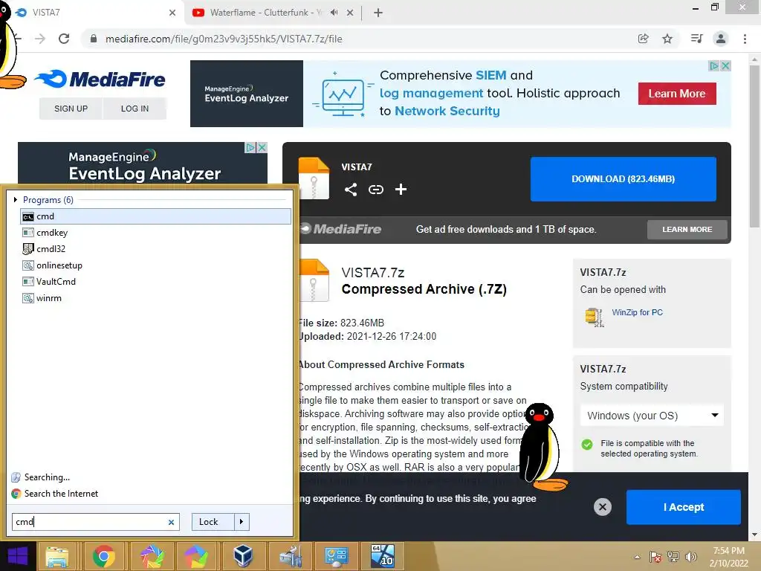This screenshot has width=761, height=571.
Task: Copy the VISTA7 file link icon
Action: click(x=375, y=190)
